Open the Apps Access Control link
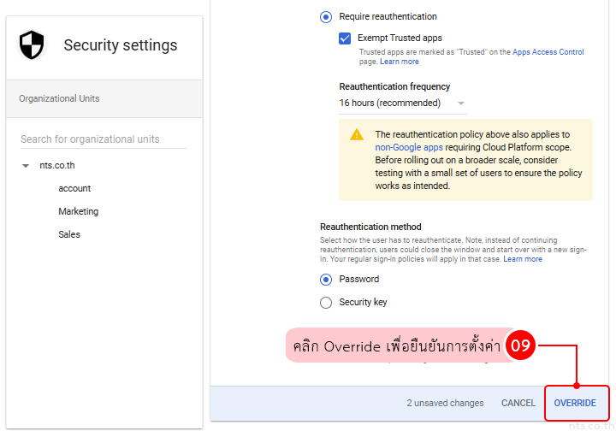The width and height of the screenshot is (616, 431). (548, 52)
